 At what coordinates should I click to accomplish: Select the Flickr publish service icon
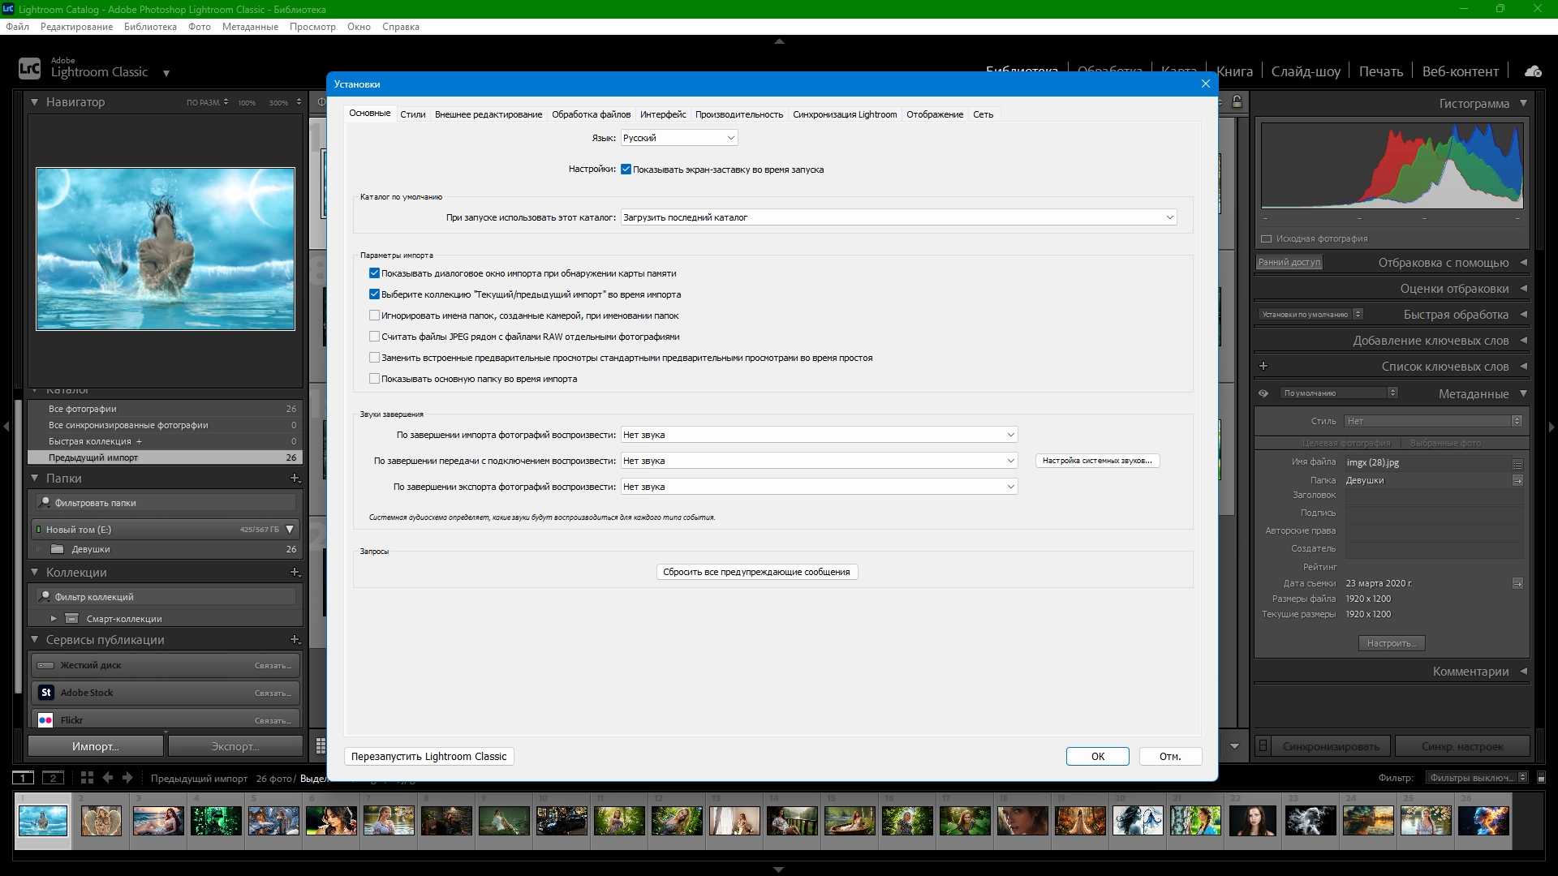[x=45, y=719]
